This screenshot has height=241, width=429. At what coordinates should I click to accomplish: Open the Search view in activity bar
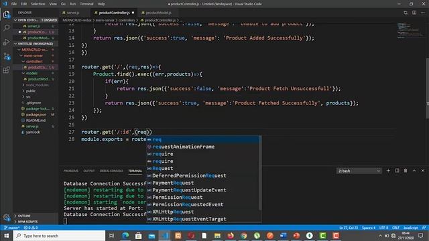pos(6,28)
